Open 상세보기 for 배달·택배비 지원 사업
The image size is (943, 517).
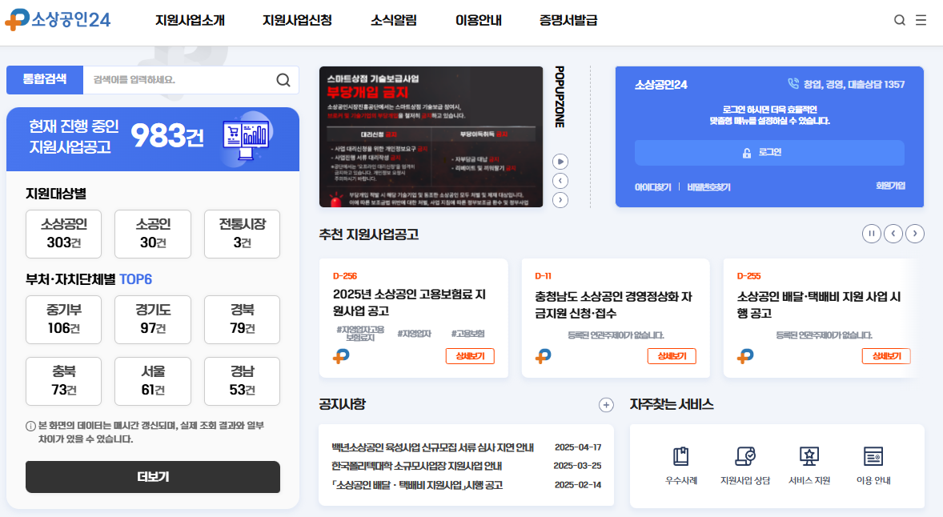pyautogui.click(x=886, y=356)
